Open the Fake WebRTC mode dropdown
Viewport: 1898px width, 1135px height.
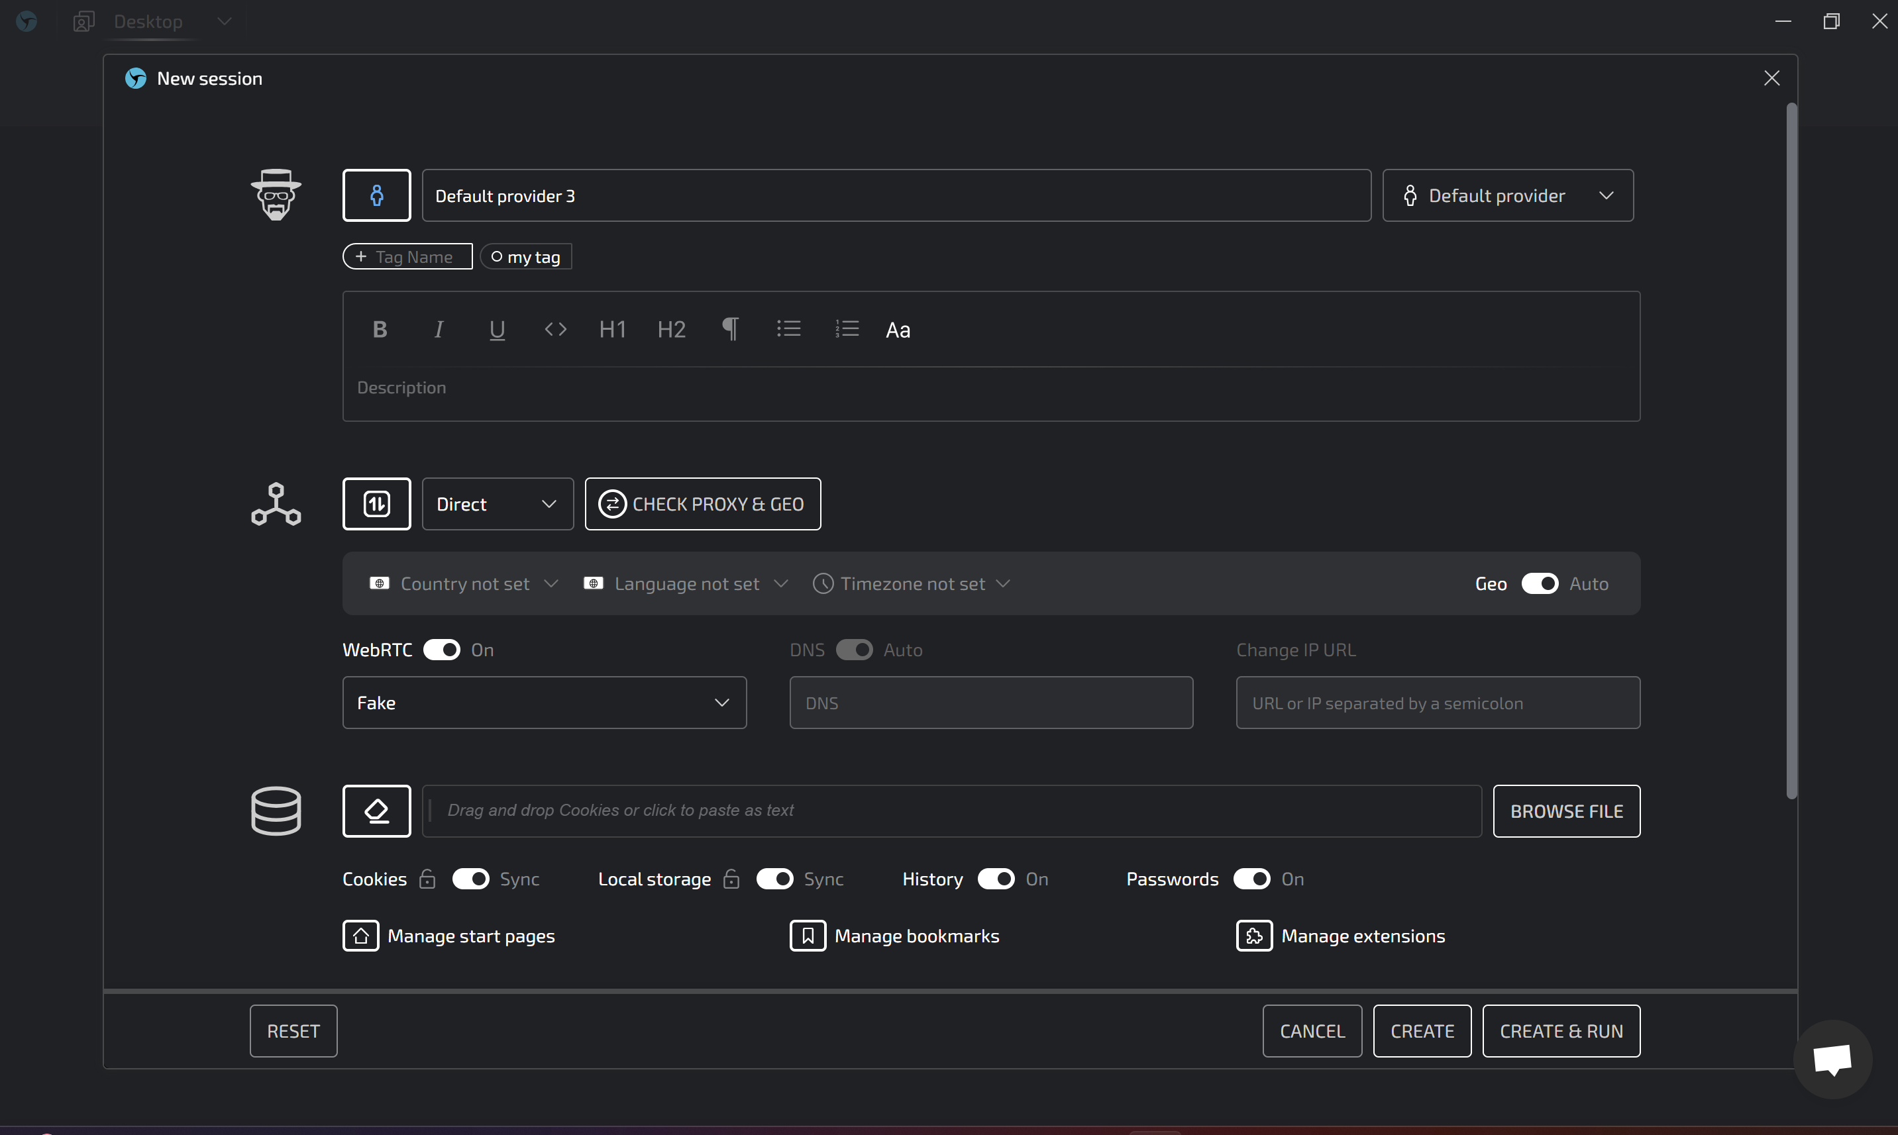[544, 703]
